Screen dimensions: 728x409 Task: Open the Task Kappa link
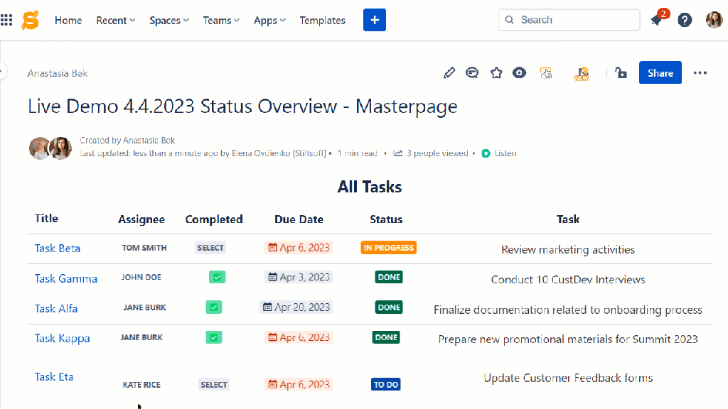coord(63,339)
